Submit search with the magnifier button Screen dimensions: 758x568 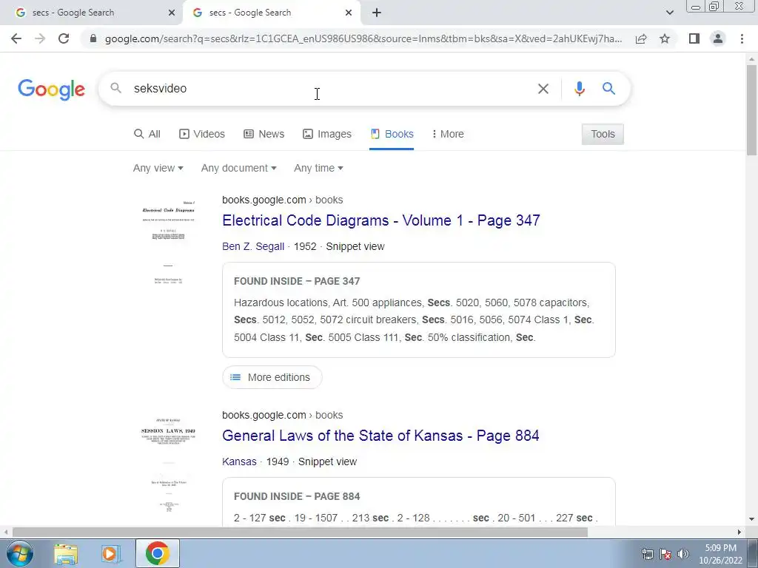point(608,89)
